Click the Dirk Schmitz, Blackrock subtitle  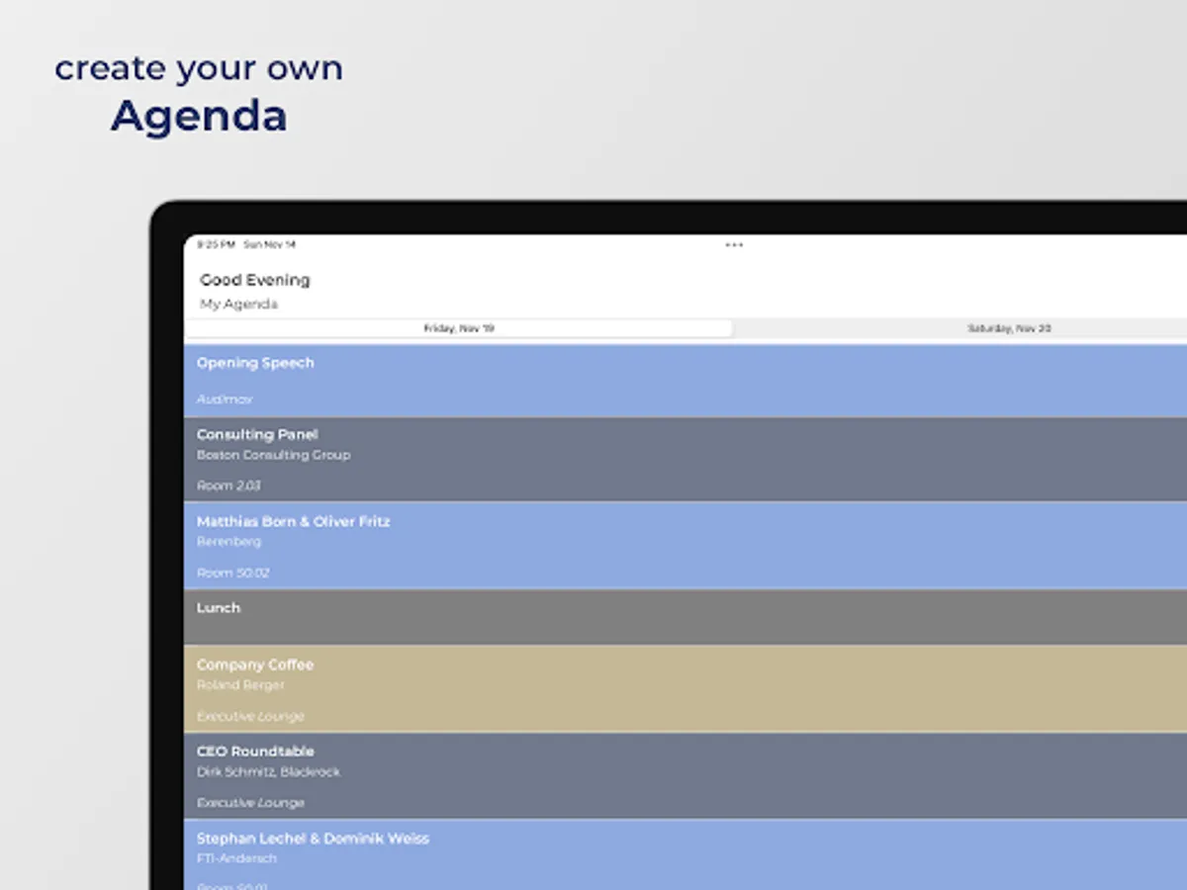point(268,771)
